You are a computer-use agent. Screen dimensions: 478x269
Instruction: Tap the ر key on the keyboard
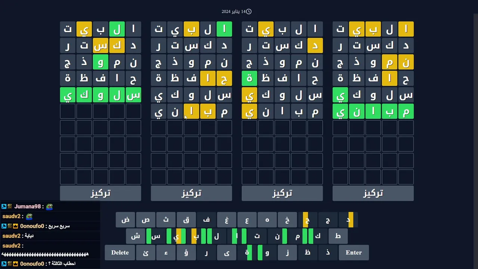click(x=206, y=253)
